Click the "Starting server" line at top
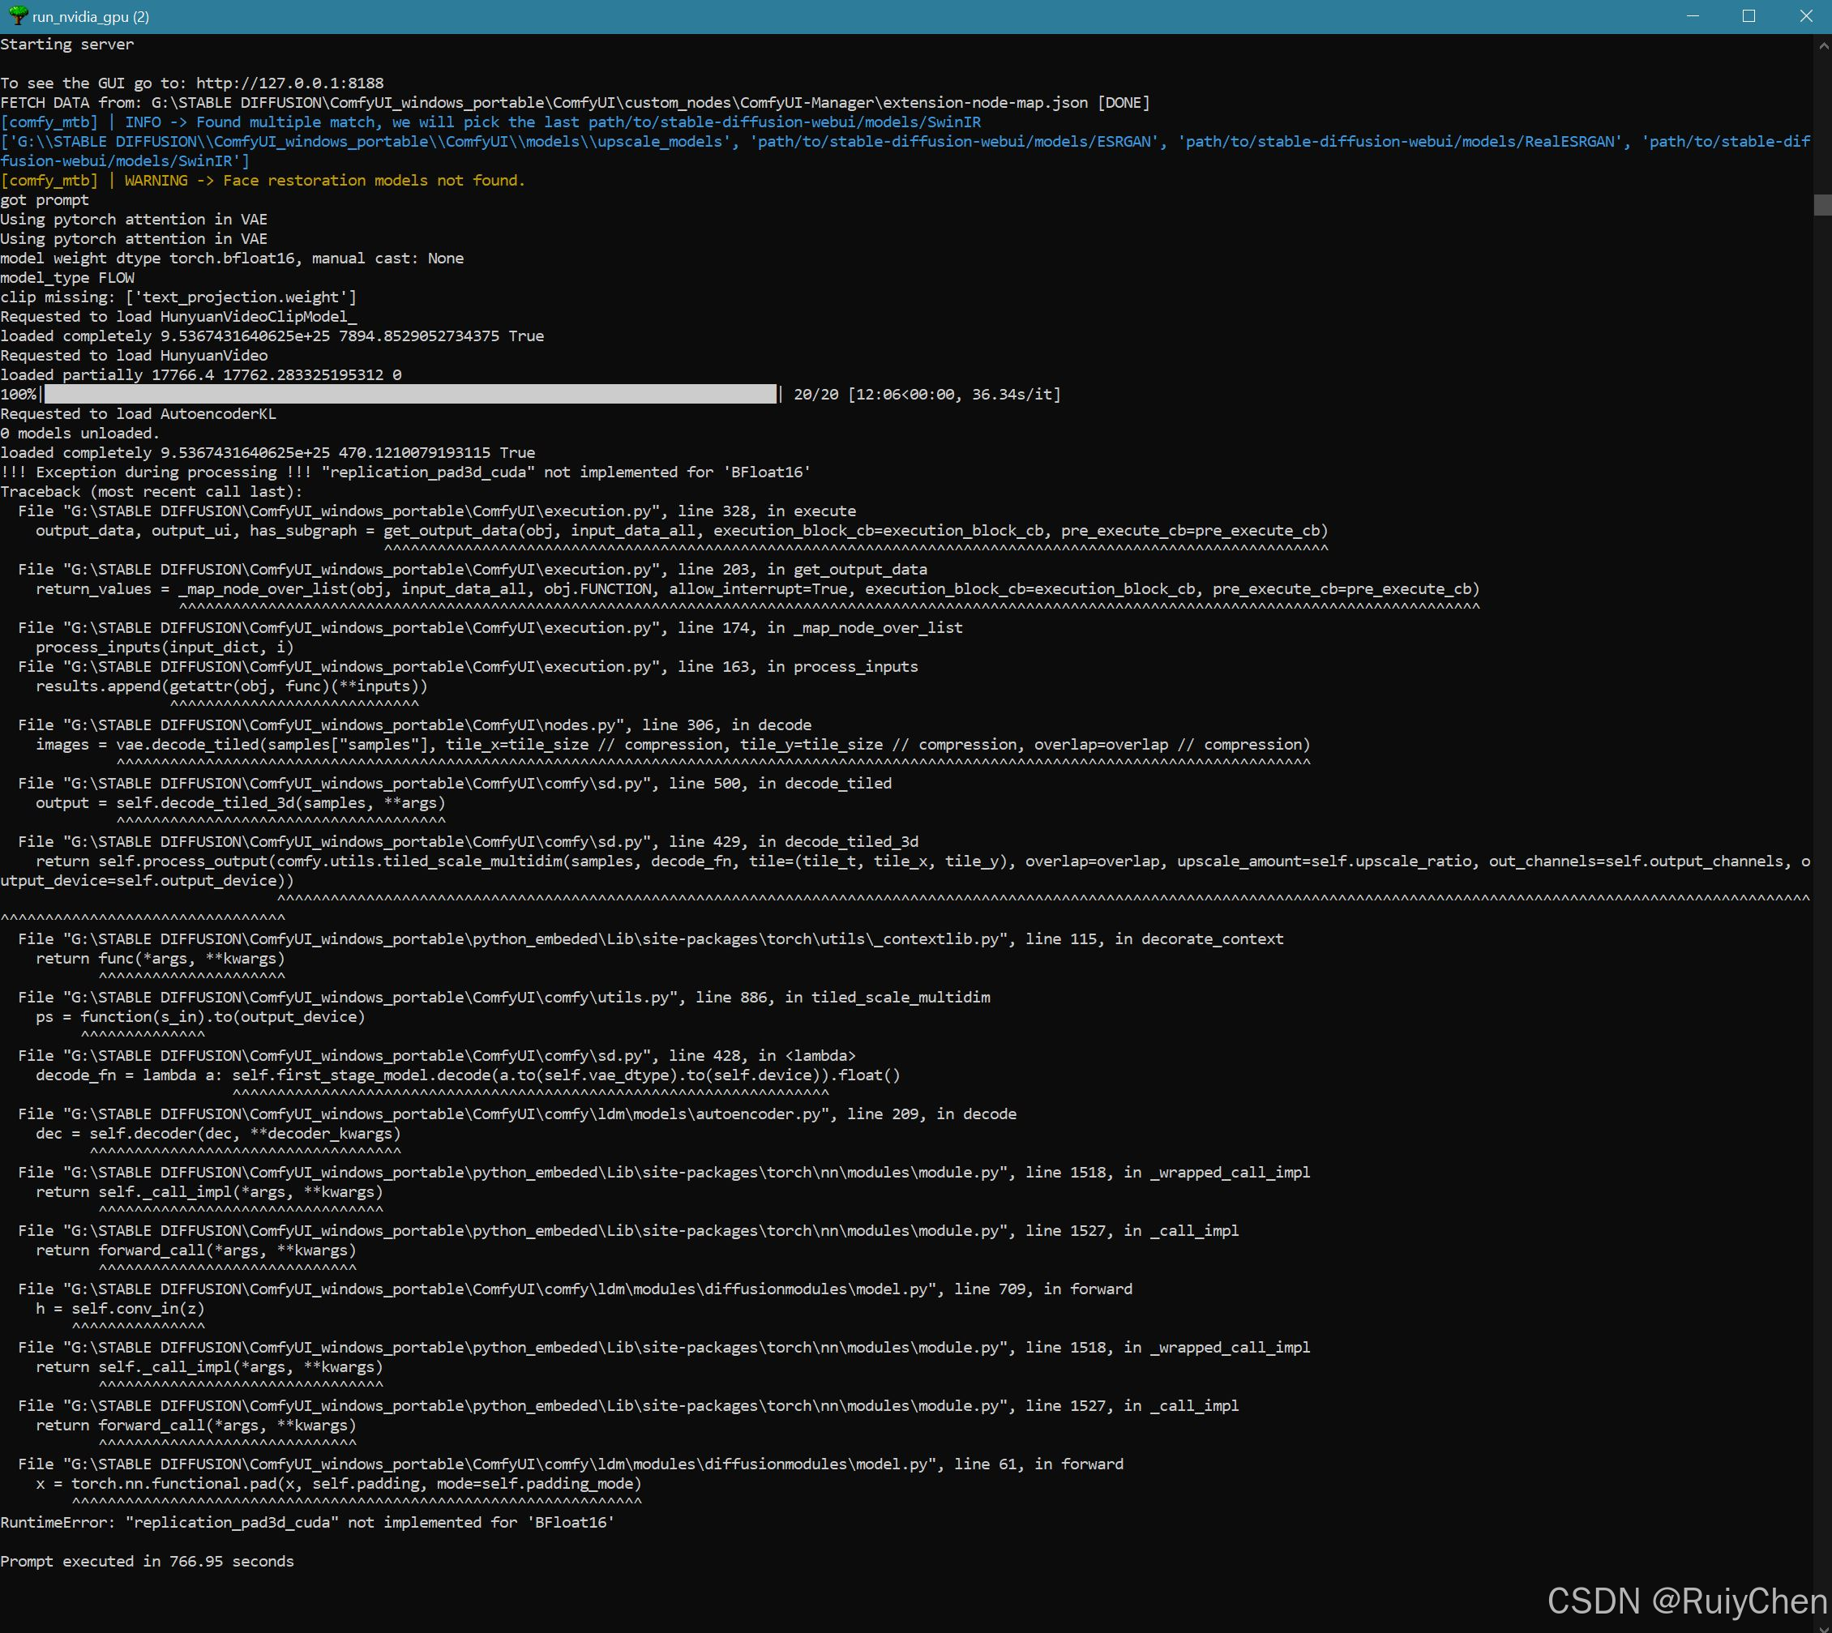Image resolution: width=1832 pixels, height=1633 pixels. pos(67,44)
